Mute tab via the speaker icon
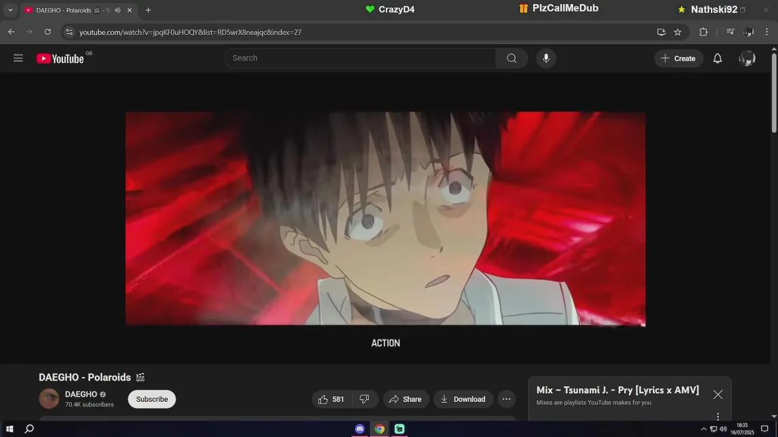The height and width of the screenshot is (437, 778). pos(117,10)
